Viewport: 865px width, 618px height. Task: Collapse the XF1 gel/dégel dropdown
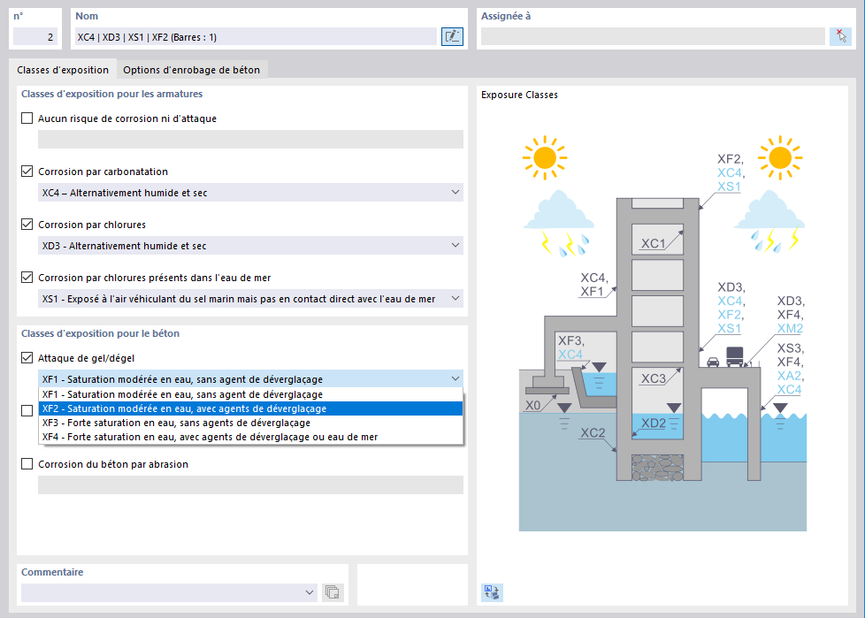point(250,378)
